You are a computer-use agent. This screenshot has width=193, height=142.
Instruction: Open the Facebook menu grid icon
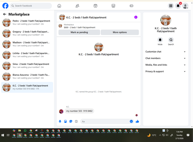[171, 6]
